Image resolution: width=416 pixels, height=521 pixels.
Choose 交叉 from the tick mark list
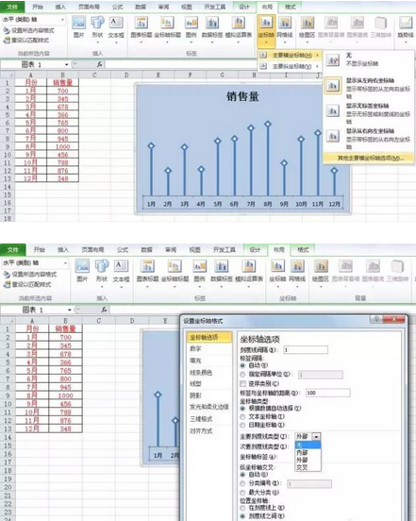click(302, 467)
